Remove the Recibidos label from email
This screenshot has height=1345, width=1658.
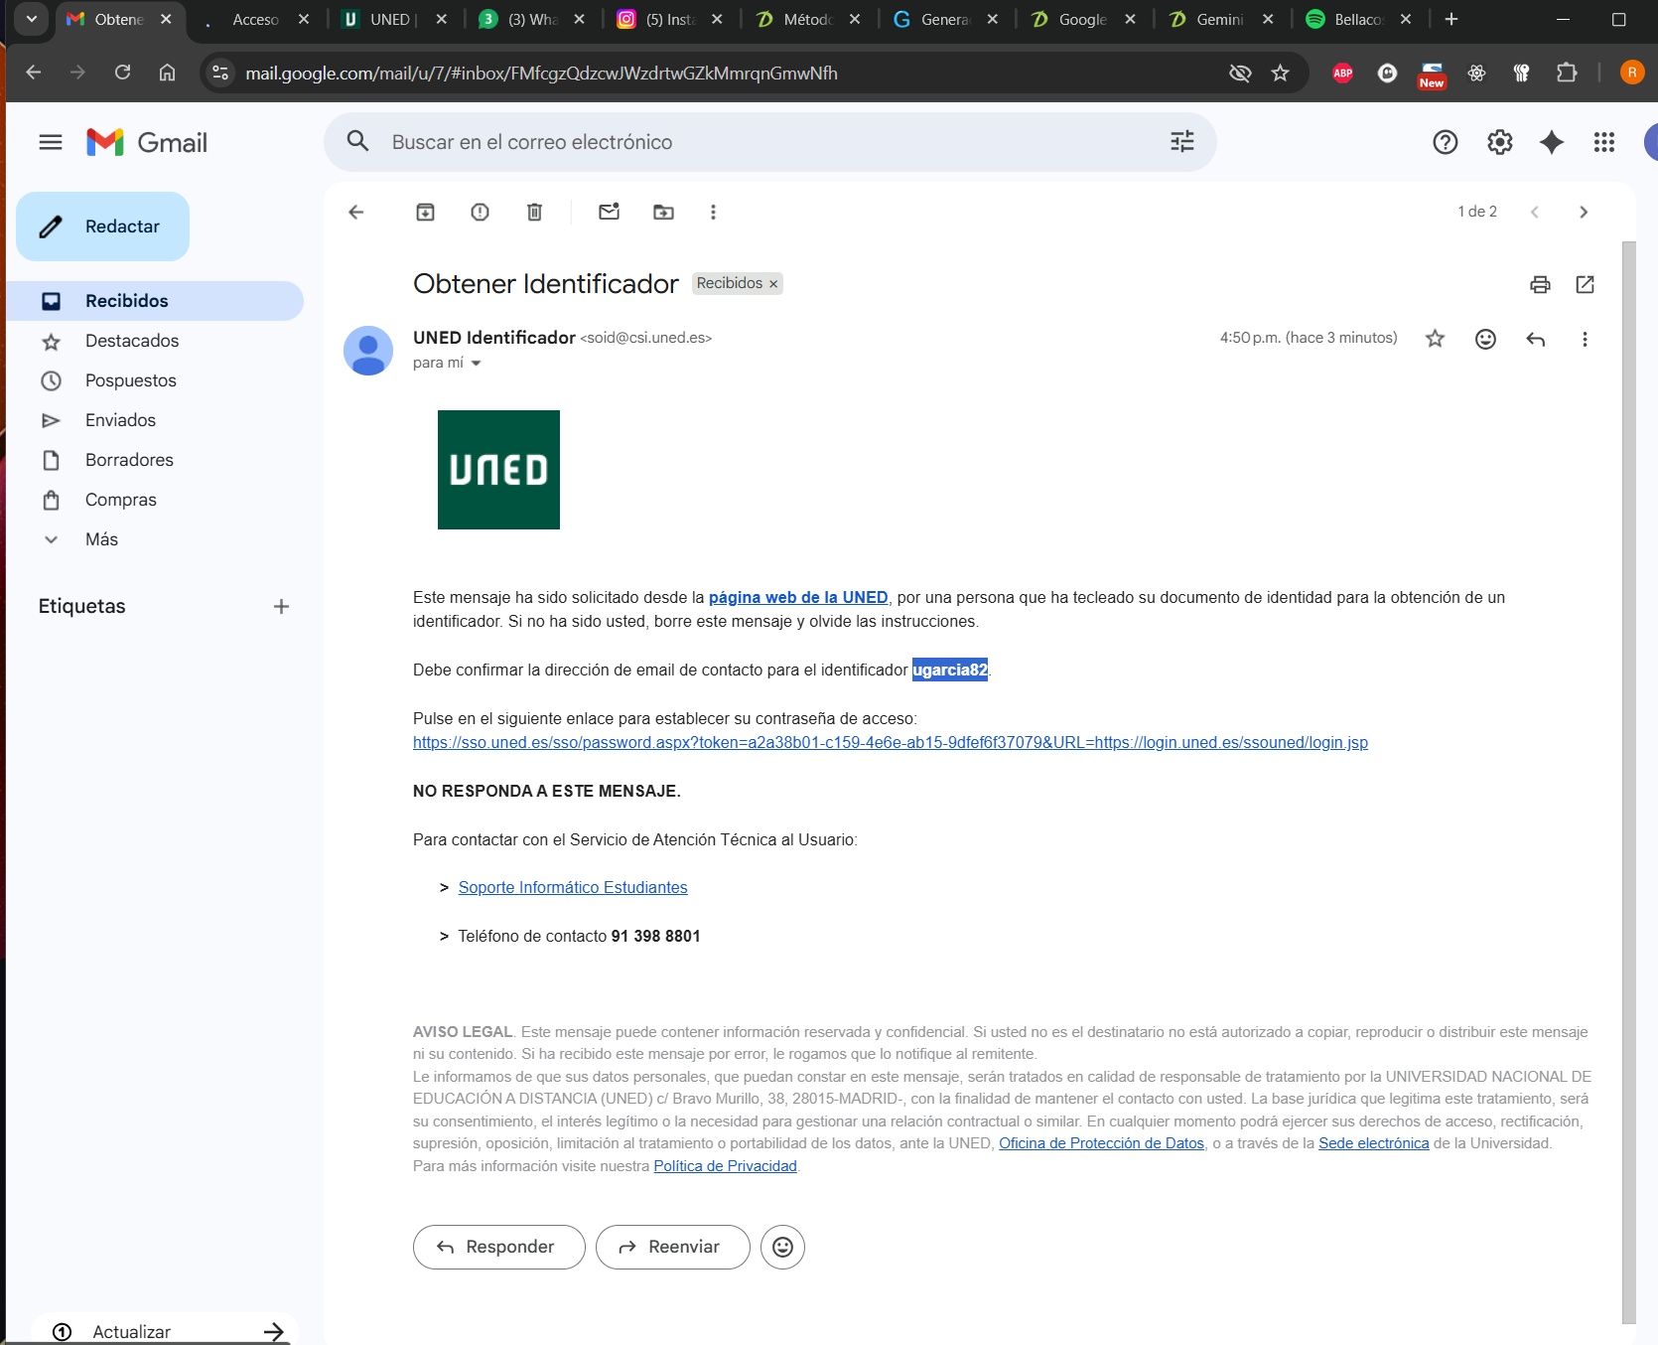(773, 284)
